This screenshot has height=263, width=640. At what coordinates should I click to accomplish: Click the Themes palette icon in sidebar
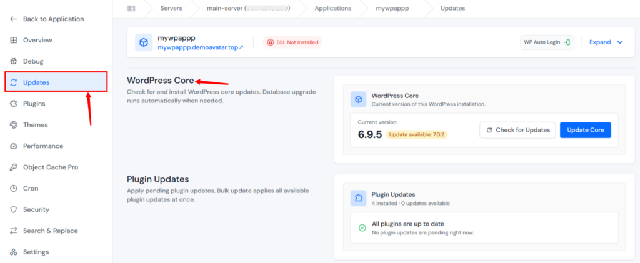(x=14, y=125)
